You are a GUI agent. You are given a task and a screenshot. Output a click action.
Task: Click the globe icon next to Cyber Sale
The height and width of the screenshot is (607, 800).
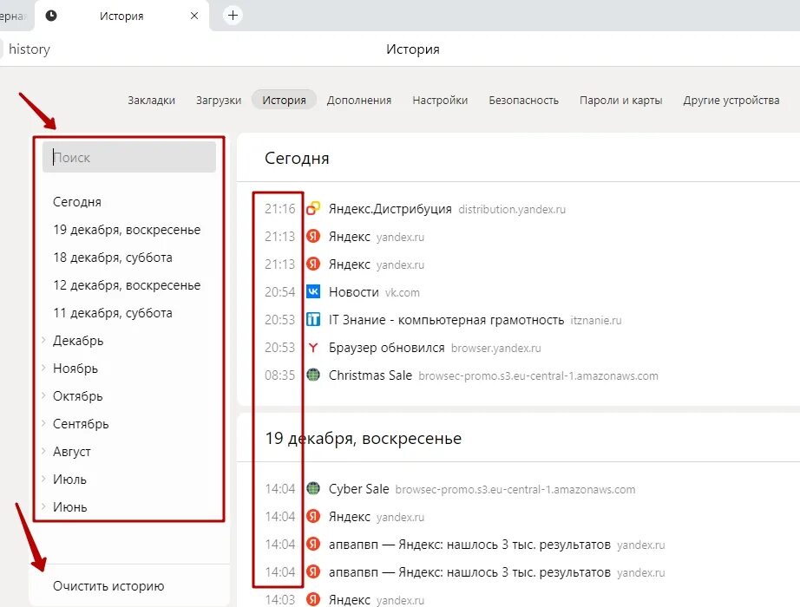click(313, 489)
